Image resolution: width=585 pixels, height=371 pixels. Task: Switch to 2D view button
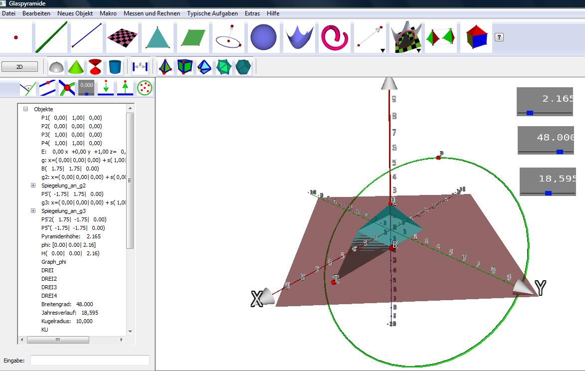pyautogui.click(x=19, y=66)
